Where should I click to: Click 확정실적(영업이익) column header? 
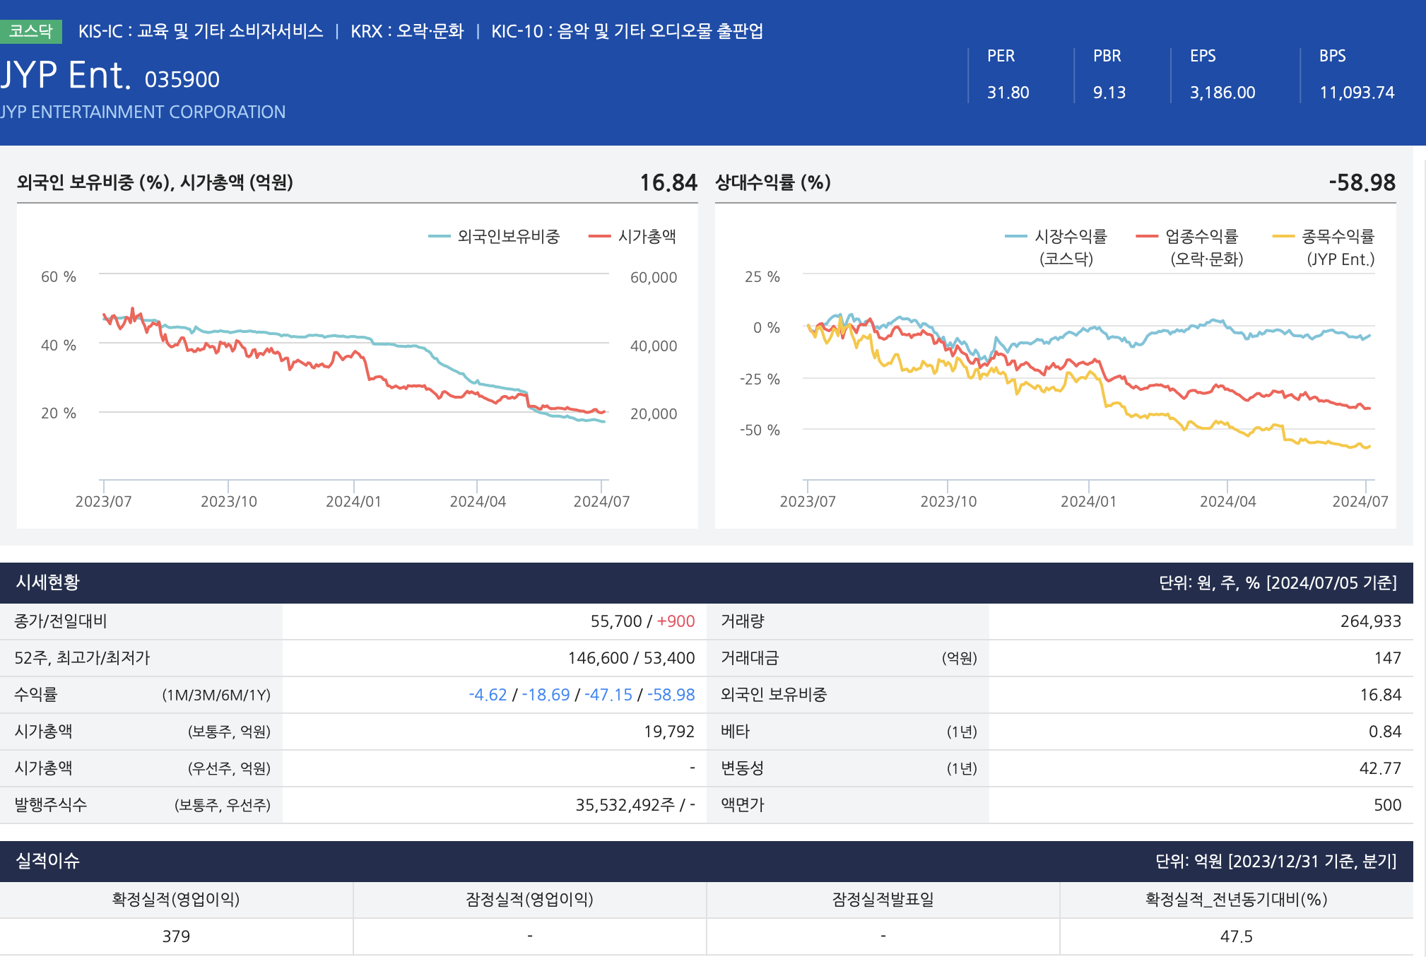click(x=176, y=899)
